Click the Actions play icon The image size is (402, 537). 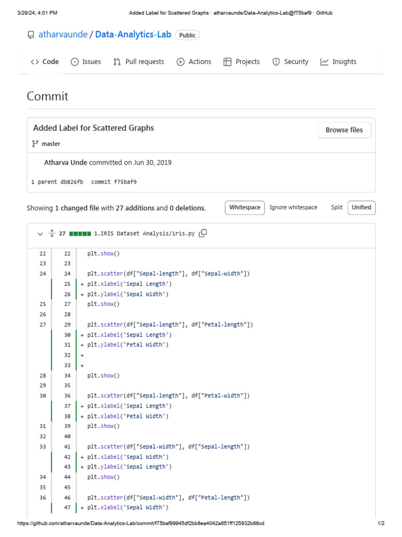click(x=181, y=62)
